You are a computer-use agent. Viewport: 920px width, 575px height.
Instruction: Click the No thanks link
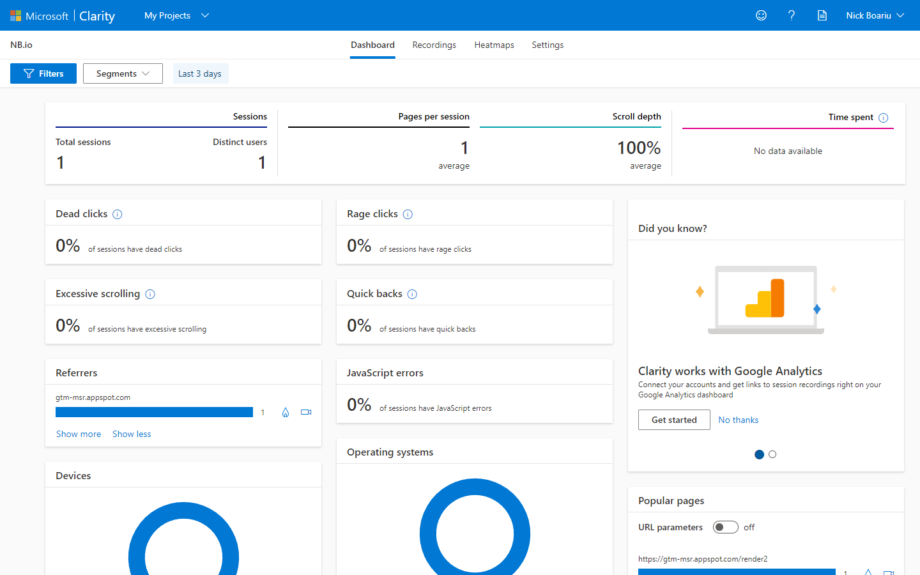point(738,420)
